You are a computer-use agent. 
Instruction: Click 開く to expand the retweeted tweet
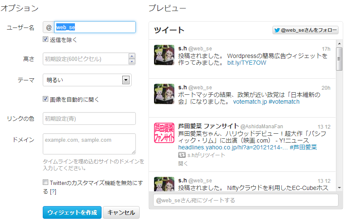[183, 163]
